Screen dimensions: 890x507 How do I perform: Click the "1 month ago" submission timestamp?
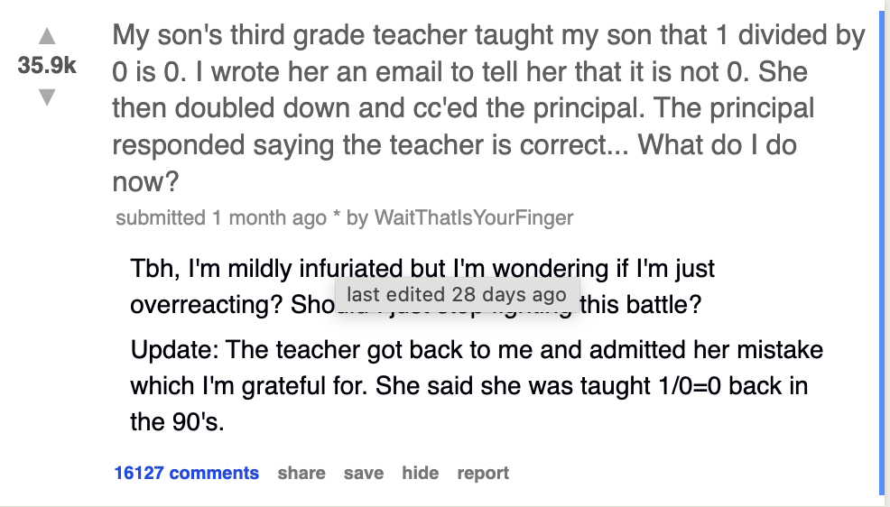pyautogui.click(x=268, y=217)
